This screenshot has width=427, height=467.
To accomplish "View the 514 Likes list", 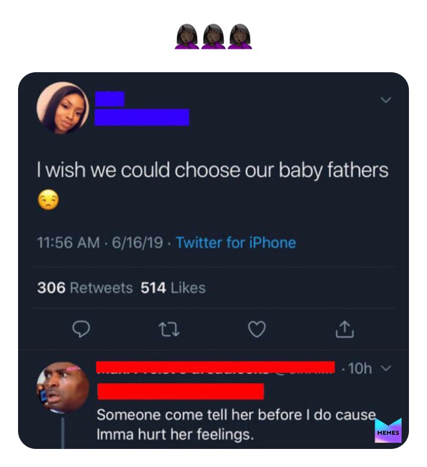I will (173, 288).
